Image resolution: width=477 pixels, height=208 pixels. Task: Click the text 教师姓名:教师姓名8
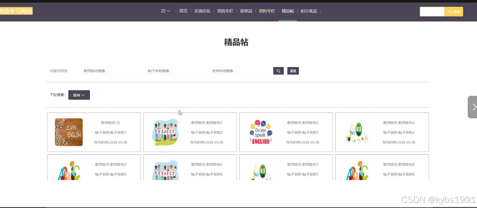(399, 165)
